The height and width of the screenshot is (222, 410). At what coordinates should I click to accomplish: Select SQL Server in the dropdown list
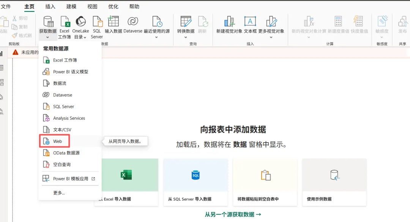[x=70, y=106]
